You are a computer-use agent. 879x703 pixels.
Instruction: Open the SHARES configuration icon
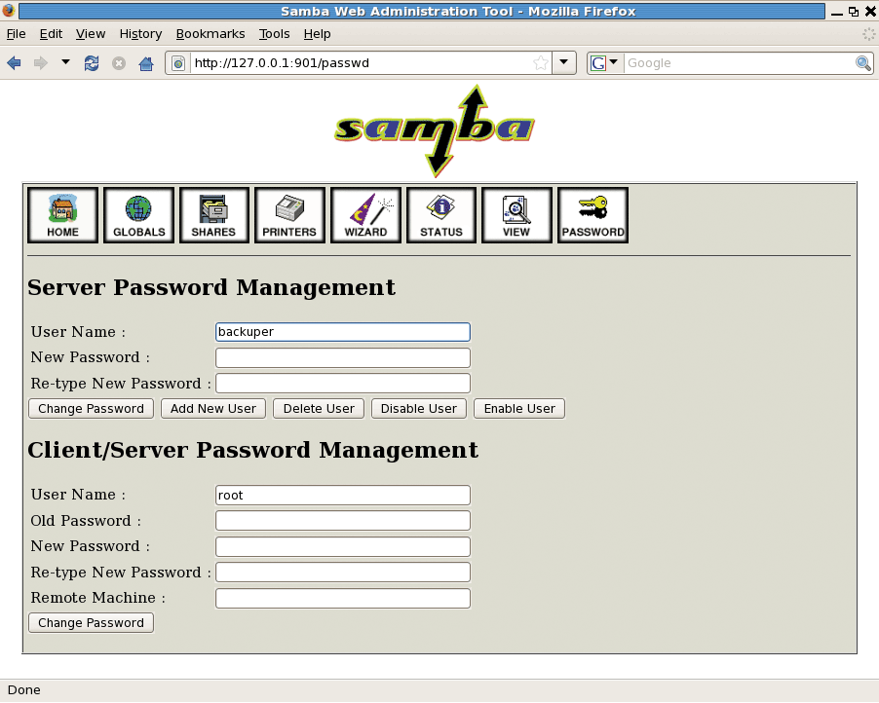tap(214, 215)
